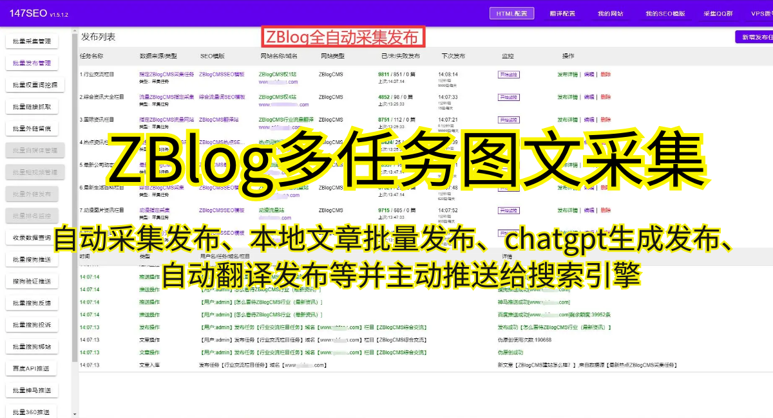Click 开始监控 for 2.综合资讯大全栏目
773x418 pixels.
click(x=508, y=97)
